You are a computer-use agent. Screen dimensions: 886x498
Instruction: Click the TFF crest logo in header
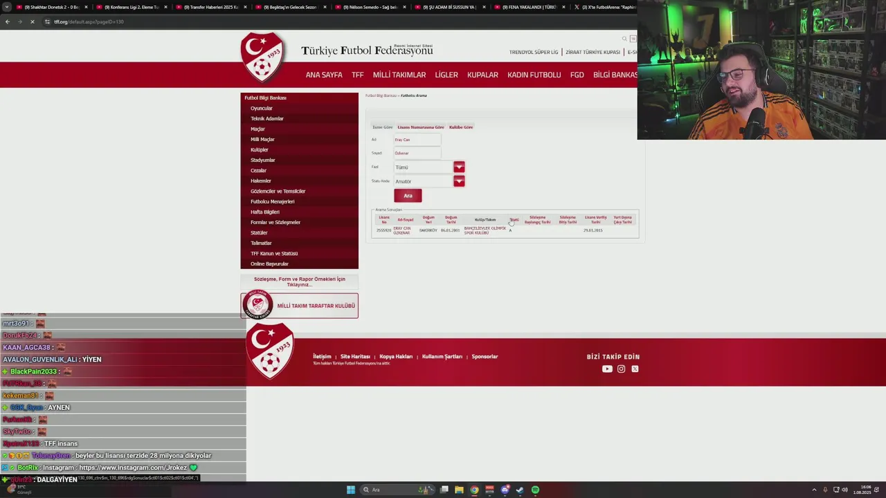tap(262, 57)
